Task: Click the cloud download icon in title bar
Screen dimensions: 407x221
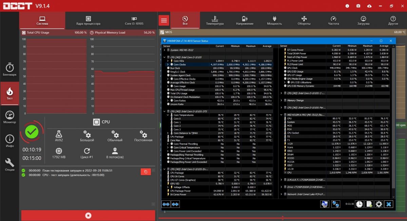Action: tap(369, 6)
